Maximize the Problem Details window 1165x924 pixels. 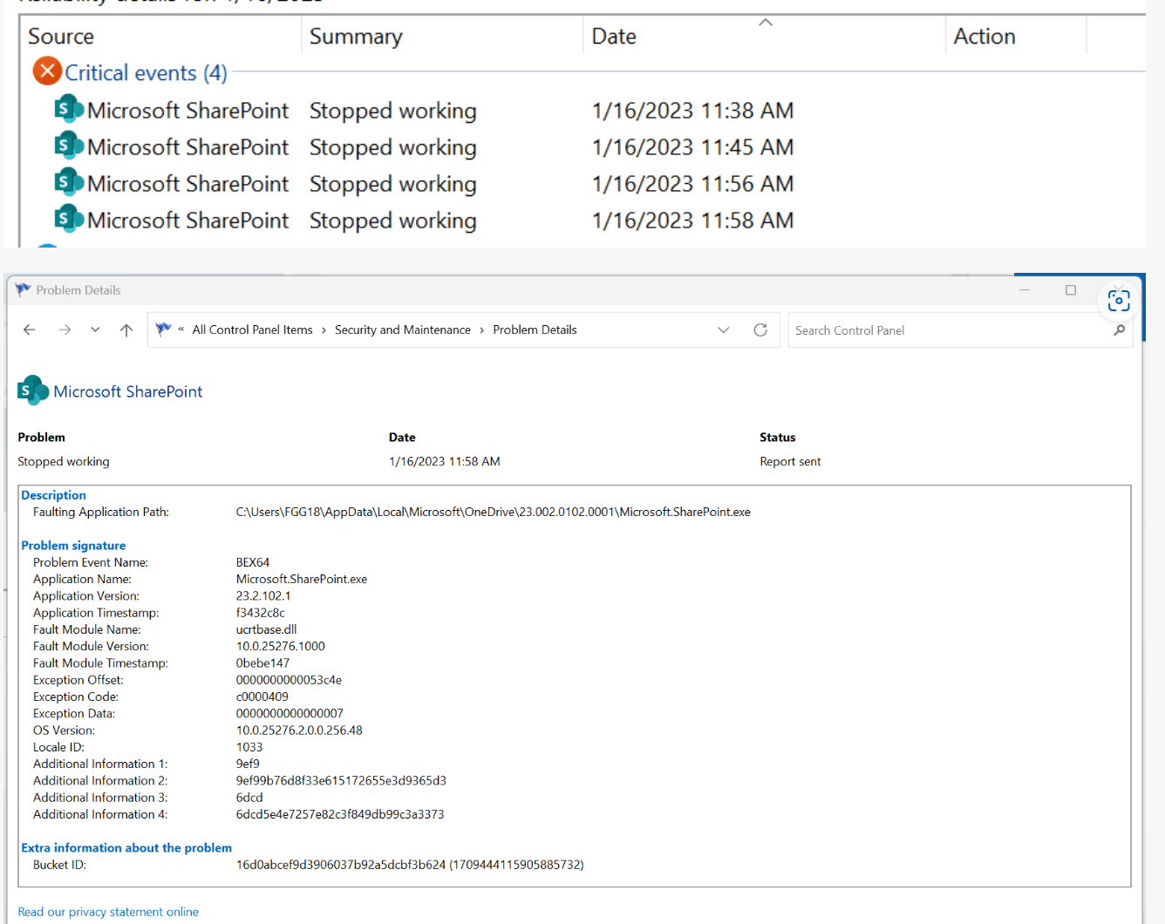click(1071, 290)
